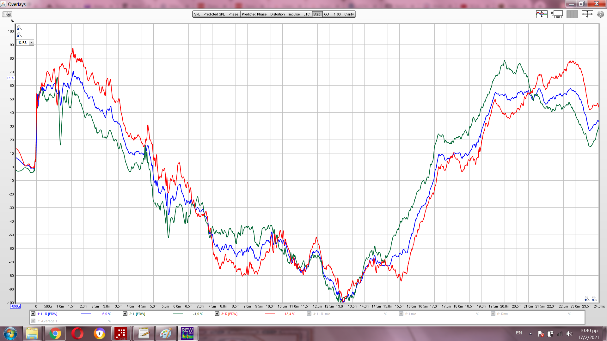Zoom out vertical axis magnifier
This screenshot has height=341, width=607.
pos(19,35)
